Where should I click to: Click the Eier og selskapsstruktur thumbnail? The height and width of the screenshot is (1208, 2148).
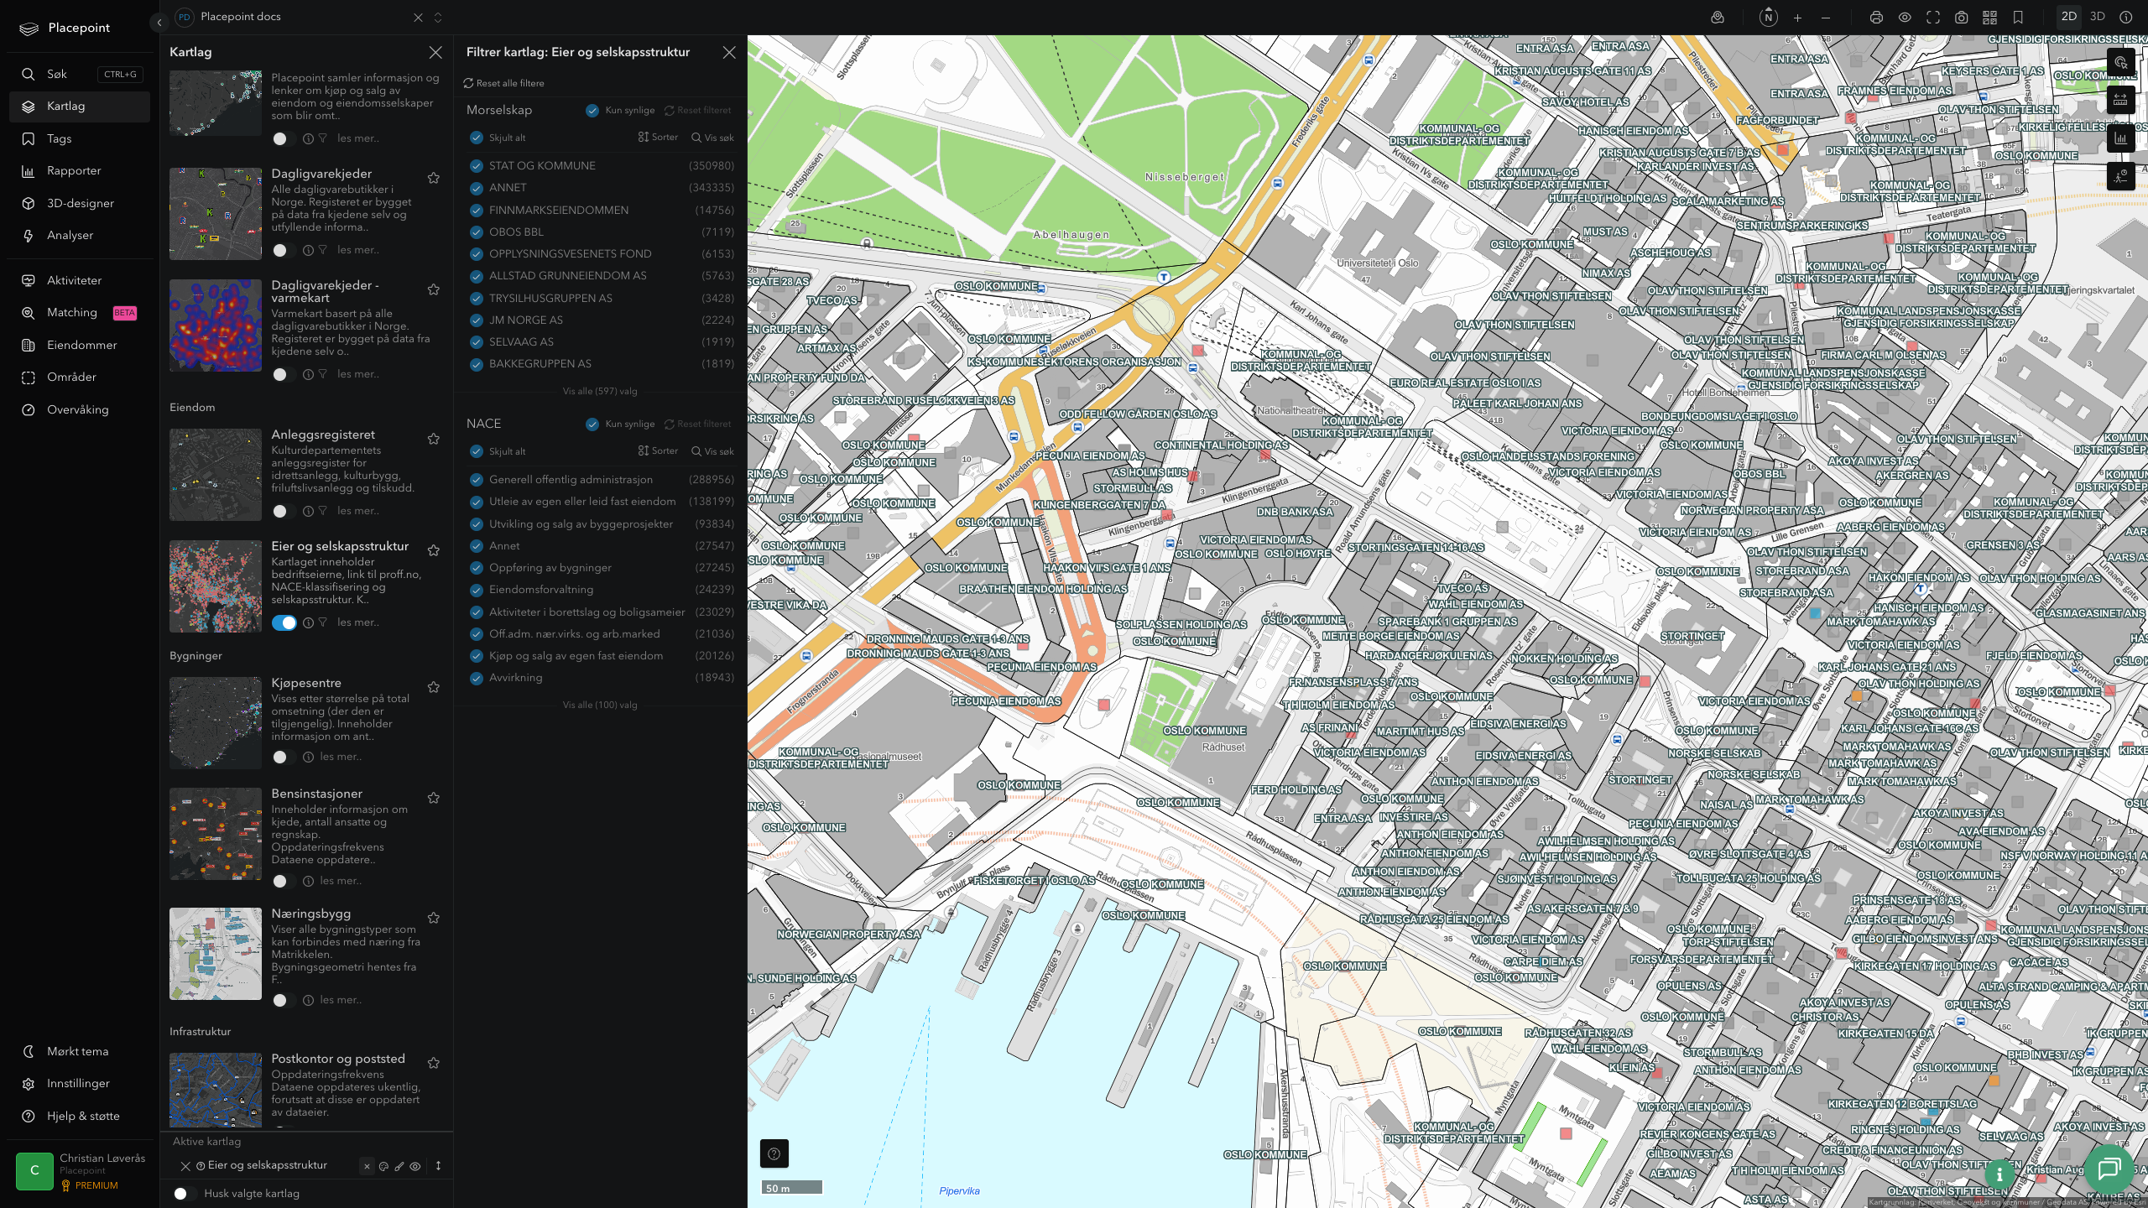(216, 586)
